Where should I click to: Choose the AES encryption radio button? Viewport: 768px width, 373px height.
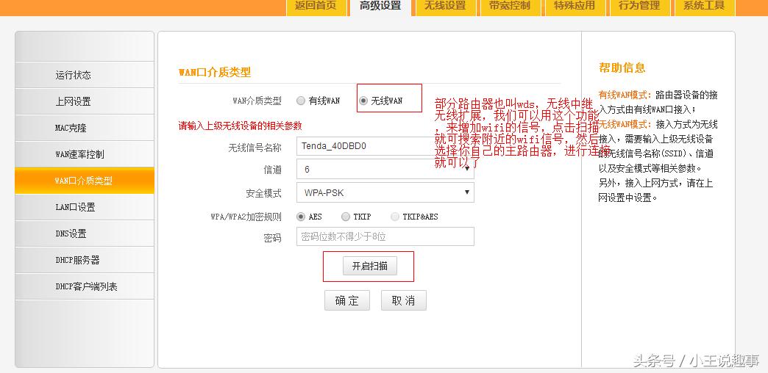coord(301,216)
